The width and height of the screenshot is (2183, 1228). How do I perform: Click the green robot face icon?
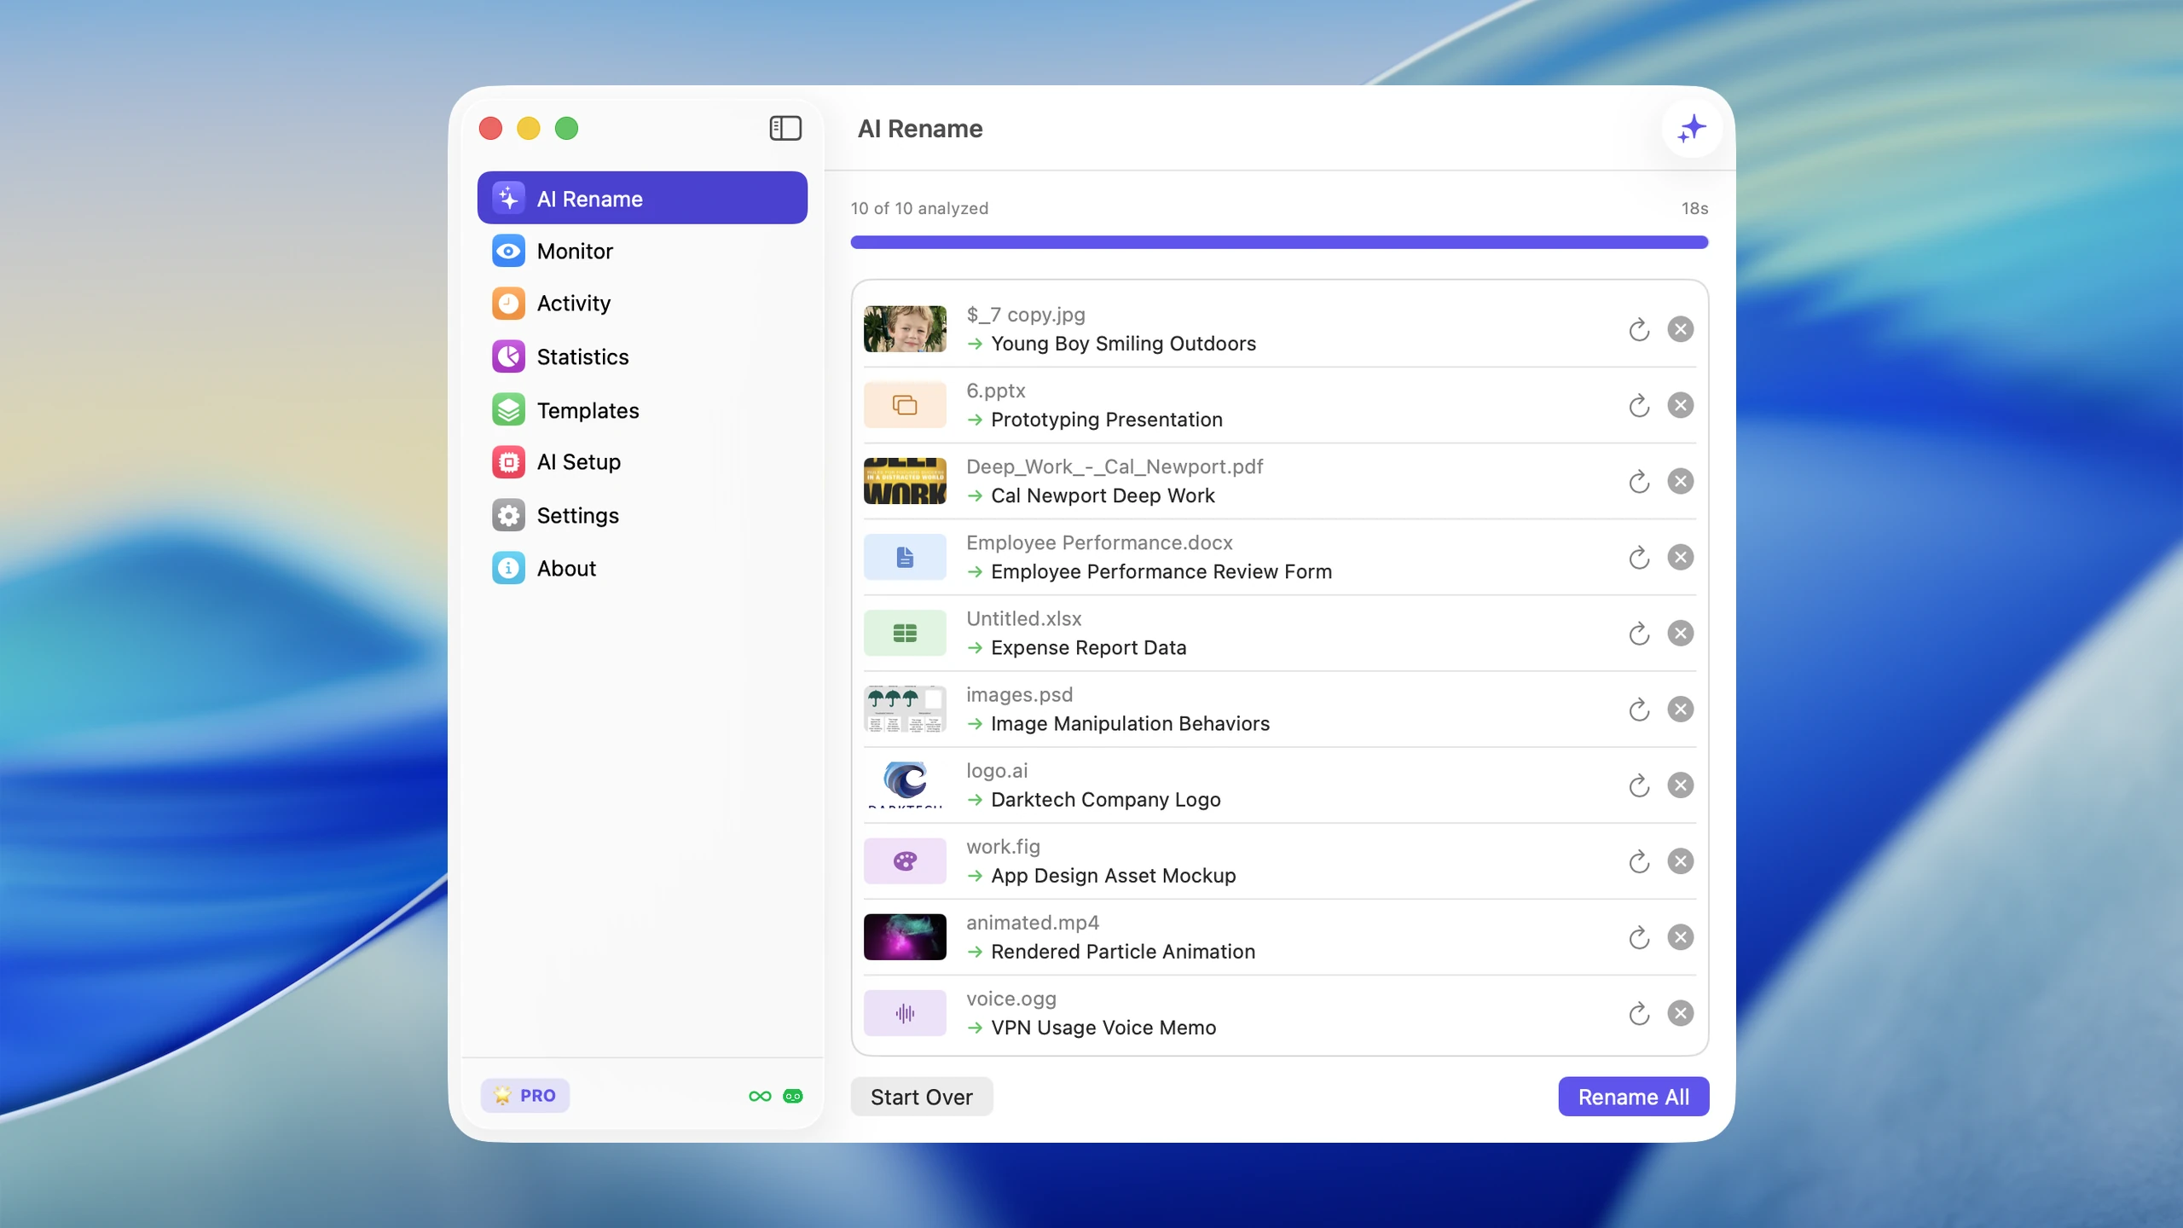click(793, 1097)
